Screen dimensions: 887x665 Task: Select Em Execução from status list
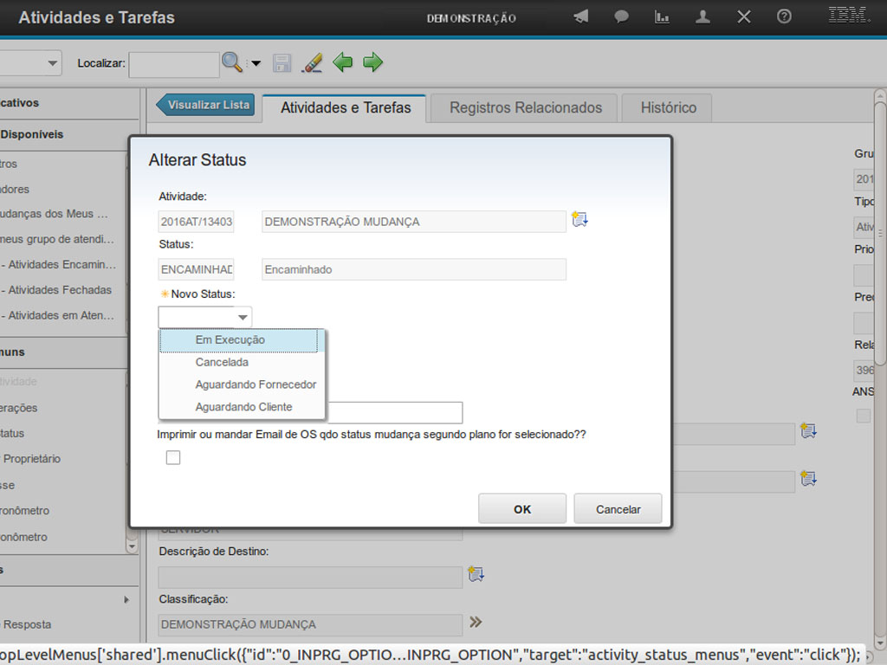(230, 340)
